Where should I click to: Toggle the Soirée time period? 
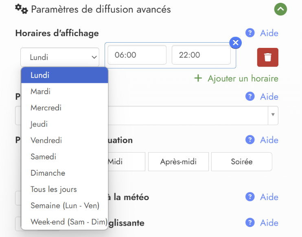click(x=241, y=162)
